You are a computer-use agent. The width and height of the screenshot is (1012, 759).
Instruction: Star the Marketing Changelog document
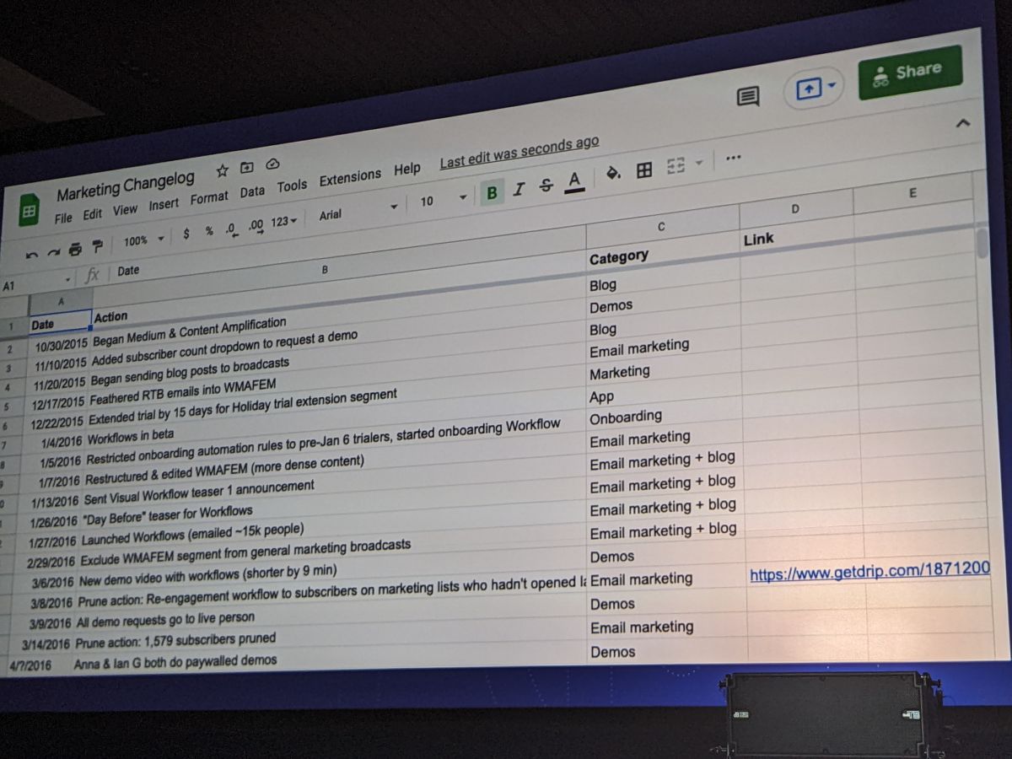point(223,170)
